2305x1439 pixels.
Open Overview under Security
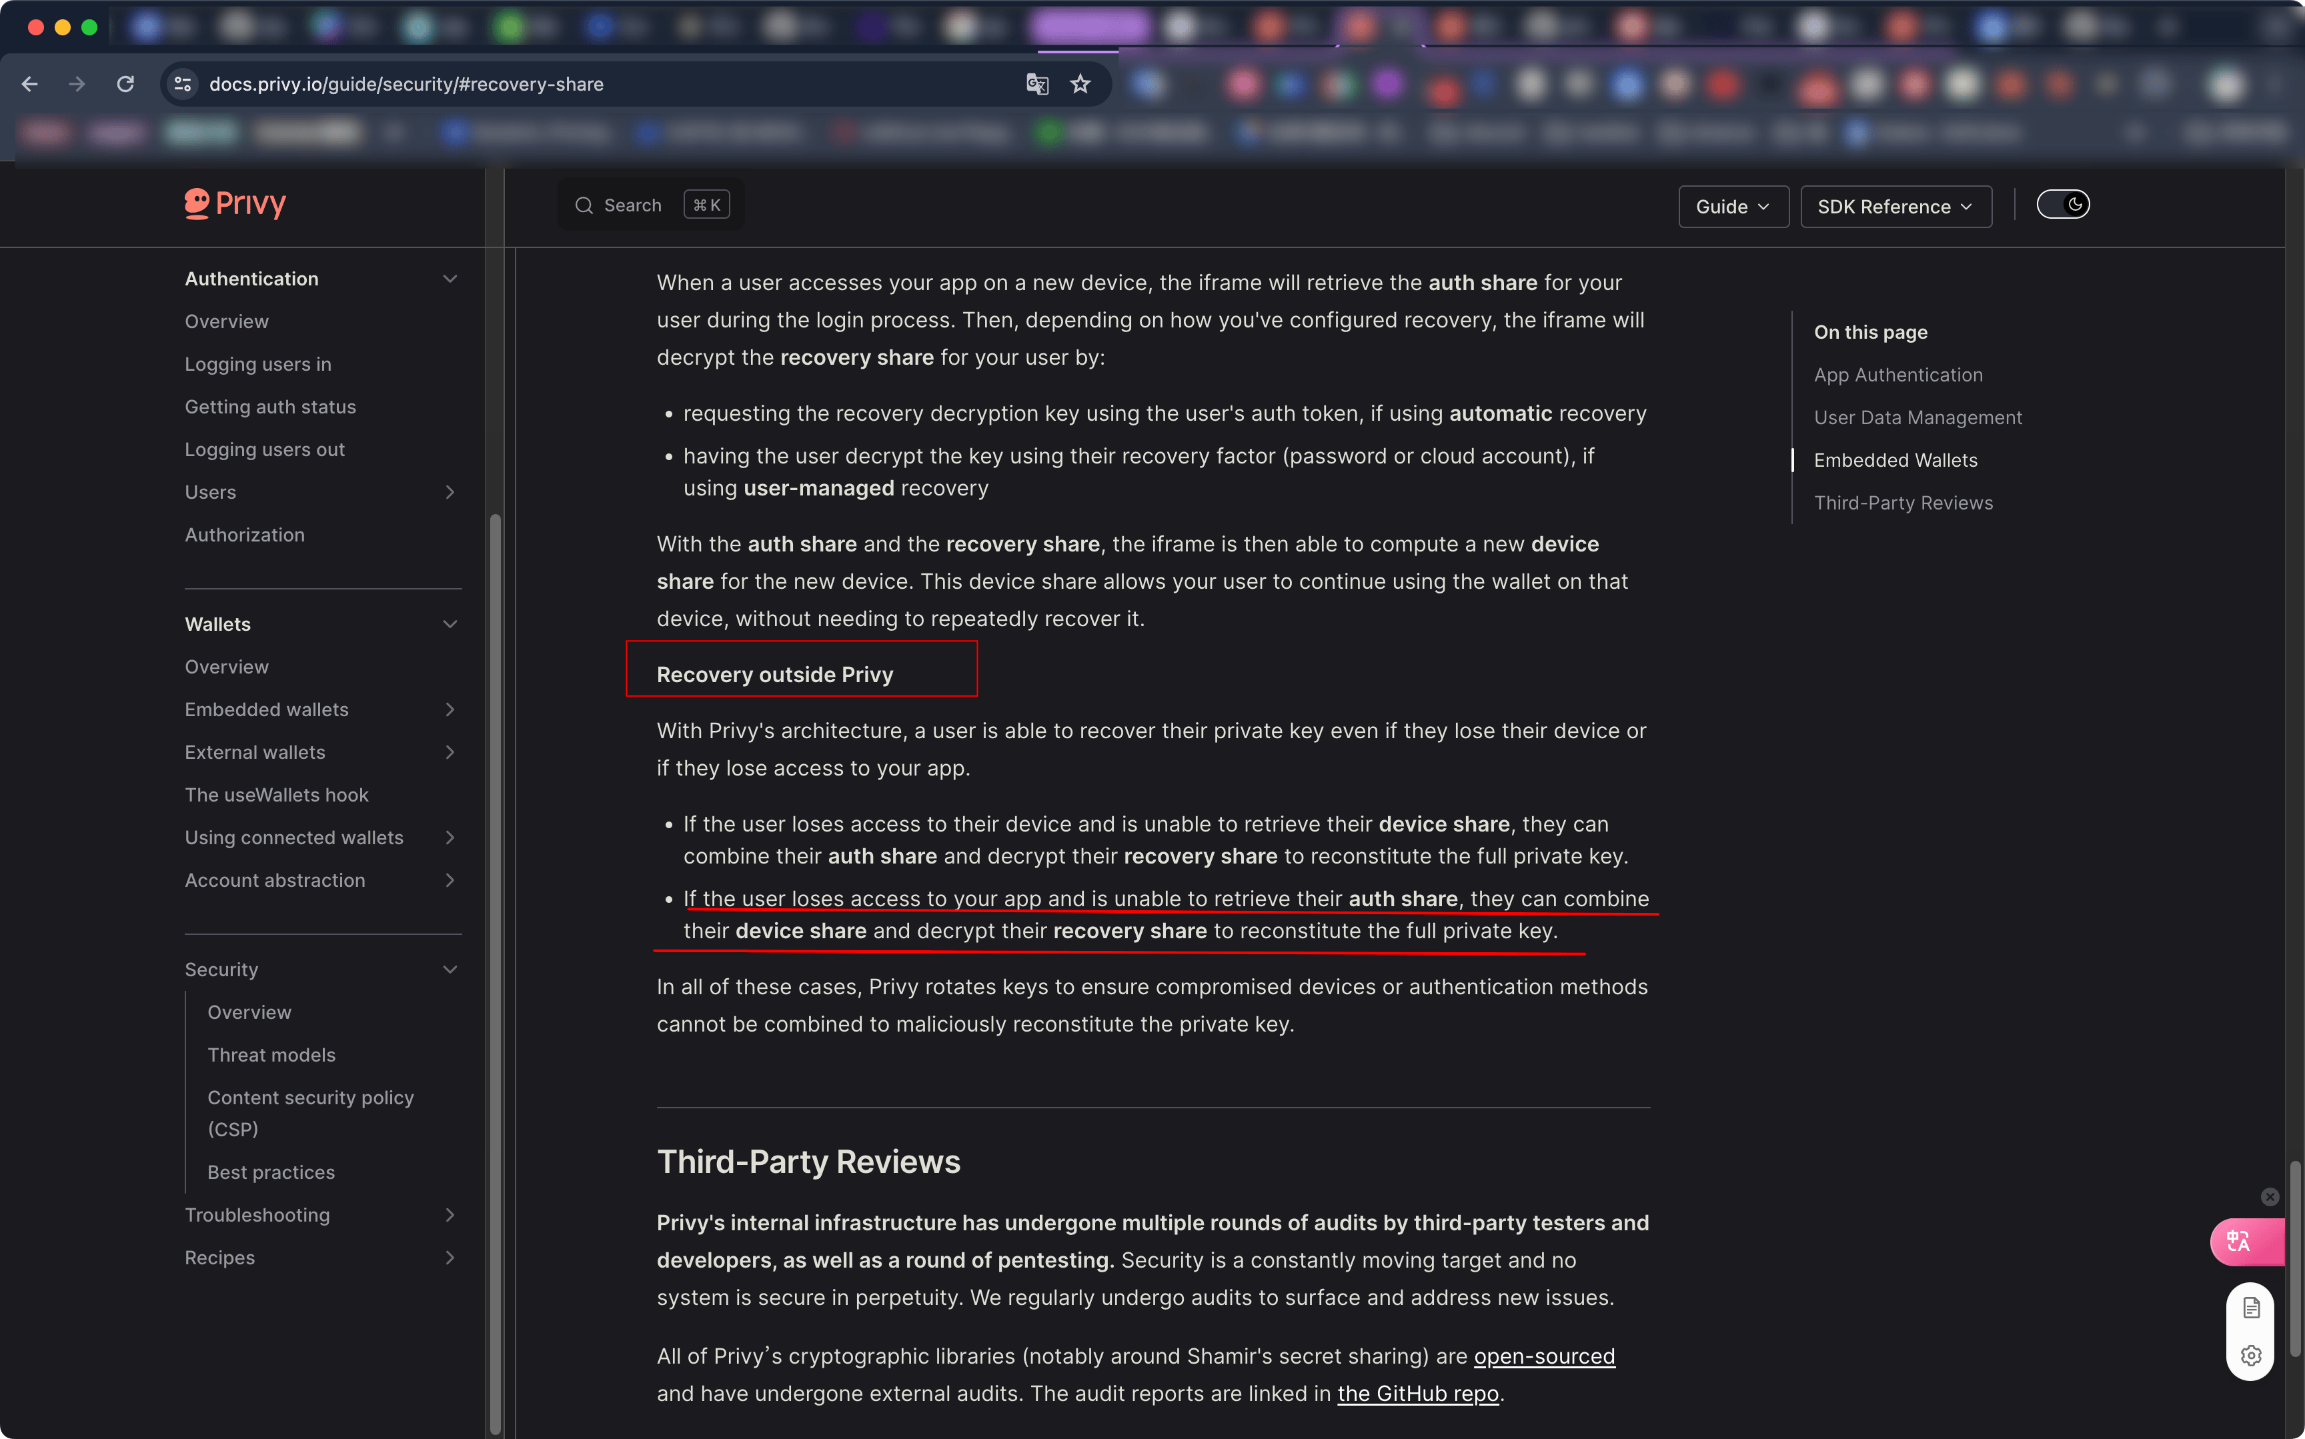click(x=249, y=1013)
